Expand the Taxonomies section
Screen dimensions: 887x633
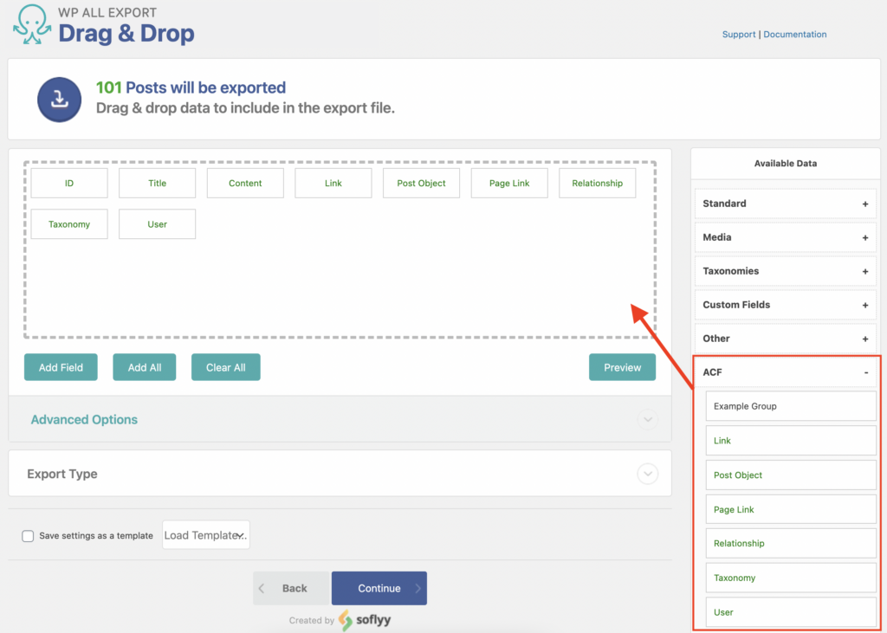784,270
